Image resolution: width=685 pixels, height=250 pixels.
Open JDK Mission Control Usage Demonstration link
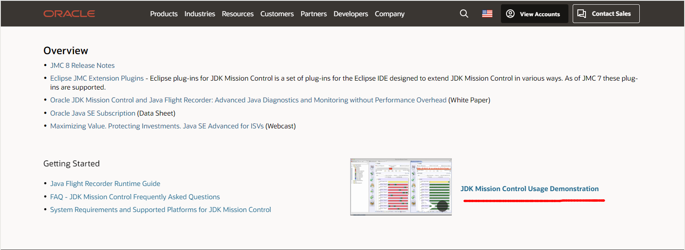530,189
